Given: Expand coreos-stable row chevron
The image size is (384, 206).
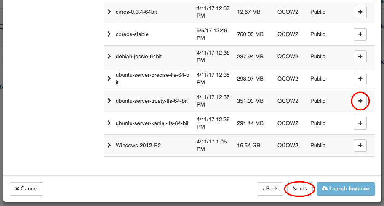Looking at the screenshot, I should point(109,34).
